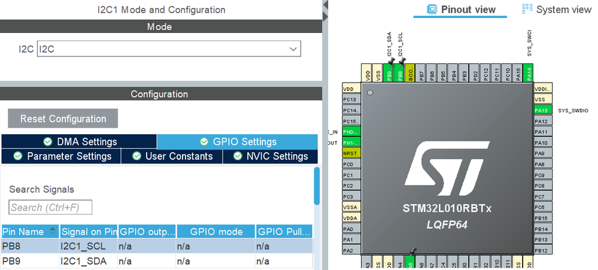Click the PC6 pin on the chip
This screenshot has height=270, width=598.
(x=543, y=207)
